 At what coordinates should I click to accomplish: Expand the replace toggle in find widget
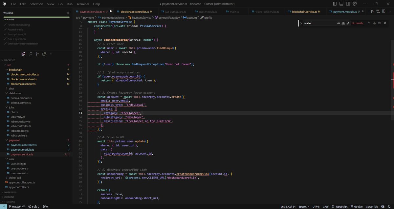click(x=301, y=23)
